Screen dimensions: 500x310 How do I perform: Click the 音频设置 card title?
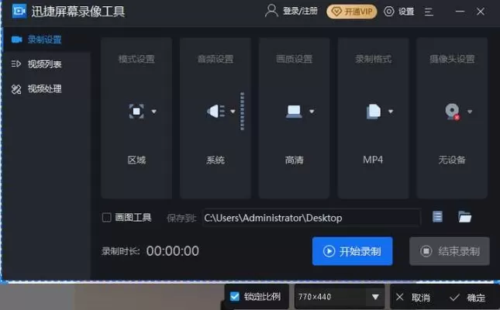point(216,59)
